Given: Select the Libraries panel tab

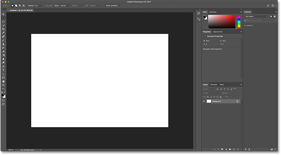Looking at the screenshot, I should click(248, 12).
